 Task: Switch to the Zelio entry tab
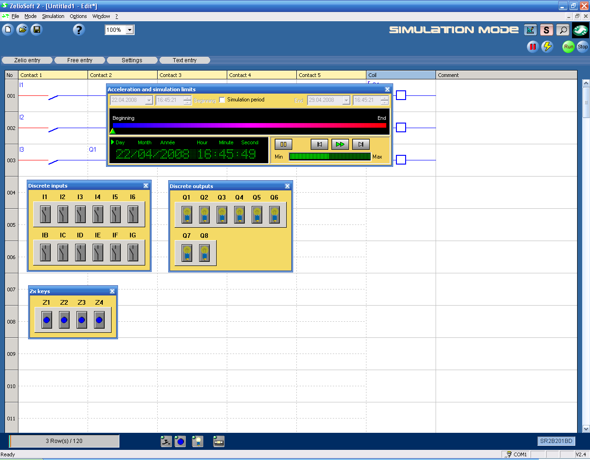tap(27, 60)
